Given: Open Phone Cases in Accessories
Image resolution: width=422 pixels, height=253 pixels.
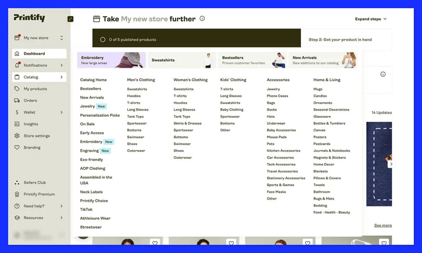Looking at the screenshot, I should tap(277, 96).
